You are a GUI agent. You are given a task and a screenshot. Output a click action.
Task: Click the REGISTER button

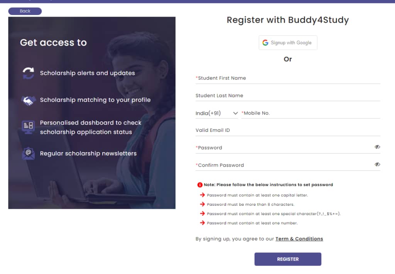[x=288, y=259]
